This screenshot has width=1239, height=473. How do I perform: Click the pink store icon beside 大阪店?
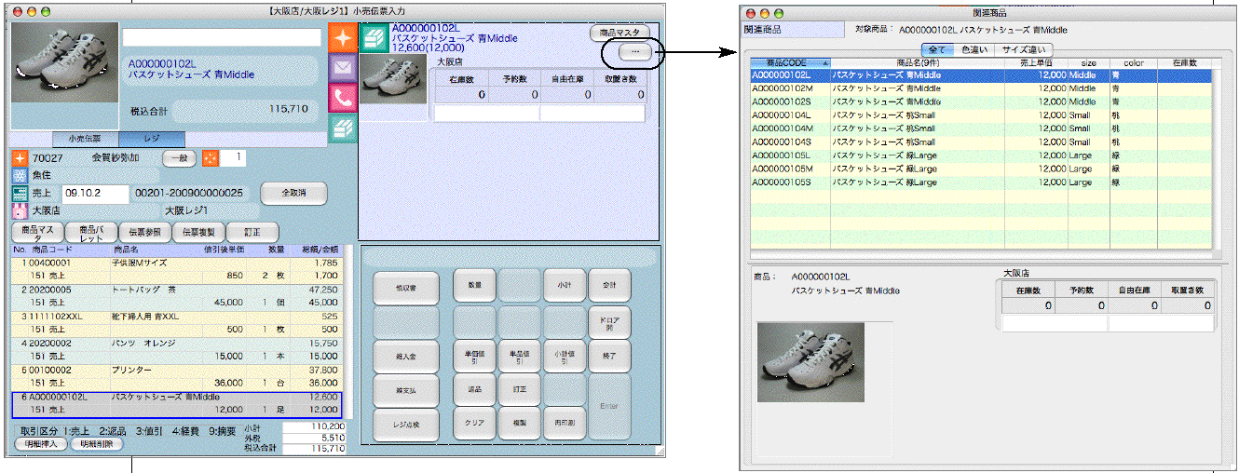[x=20, y=210]
